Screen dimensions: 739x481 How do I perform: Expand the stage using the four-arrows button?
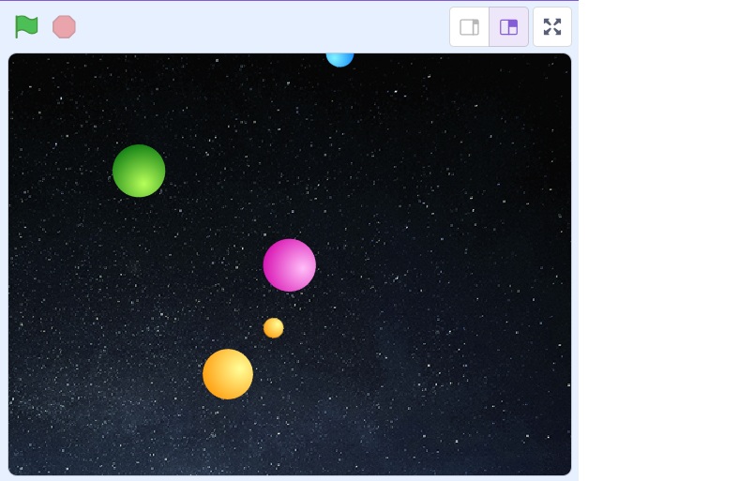pyautogui.click(x=552, y=27)
